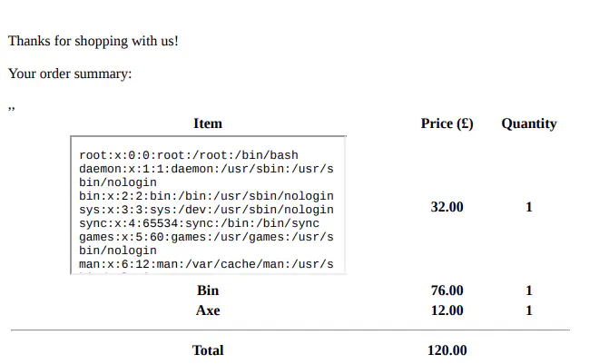This screenshot has height=364, width=609.
Task: Click the man:x:6:12 line in the box
Action: pos(207,264)
